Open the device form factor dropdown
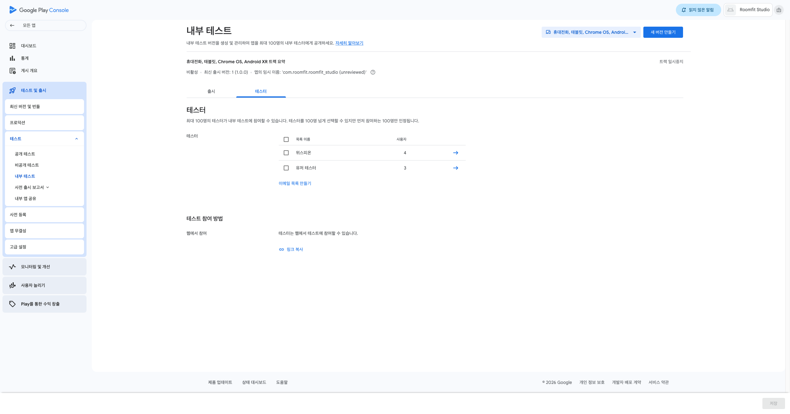 point(591,32)
